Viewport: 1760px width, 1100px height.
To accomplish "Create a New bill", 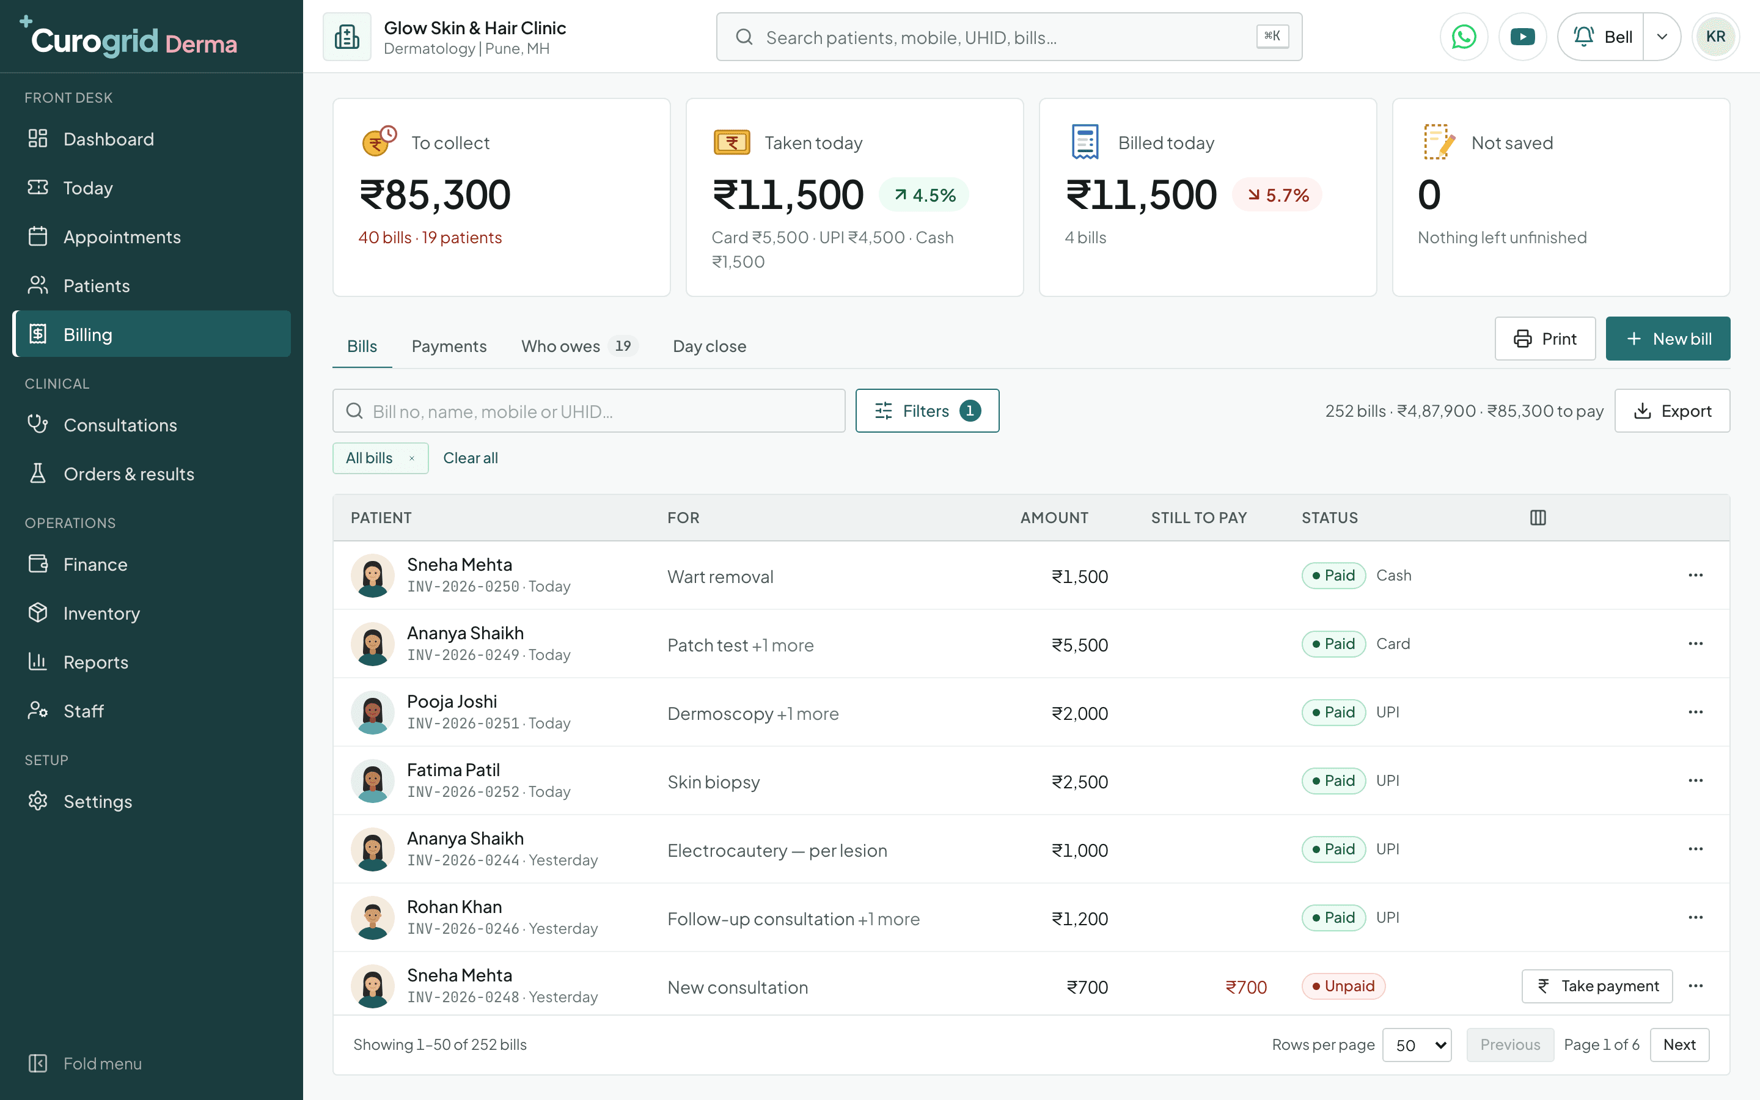I will coord(1668,339).
